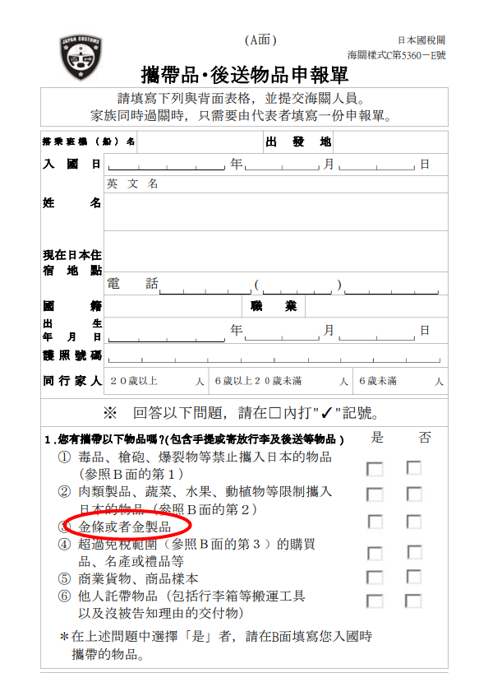Image resolution: width=479 pixels, height=673 pixels.
Task: Click the 護照號碼 passport number field
Action: tap(276, 355)
